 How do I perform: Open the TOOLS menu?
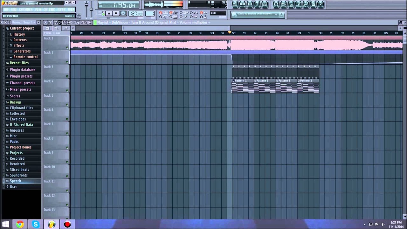click(62, 10)
